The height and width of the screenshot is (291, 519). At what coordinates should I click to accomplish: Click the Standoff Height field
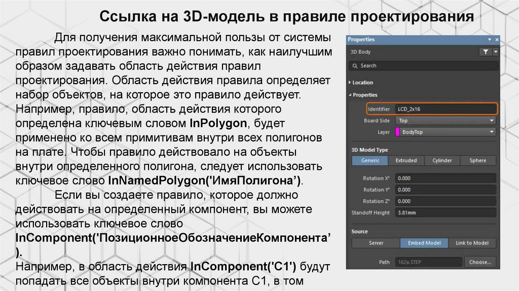pos(445,212)
